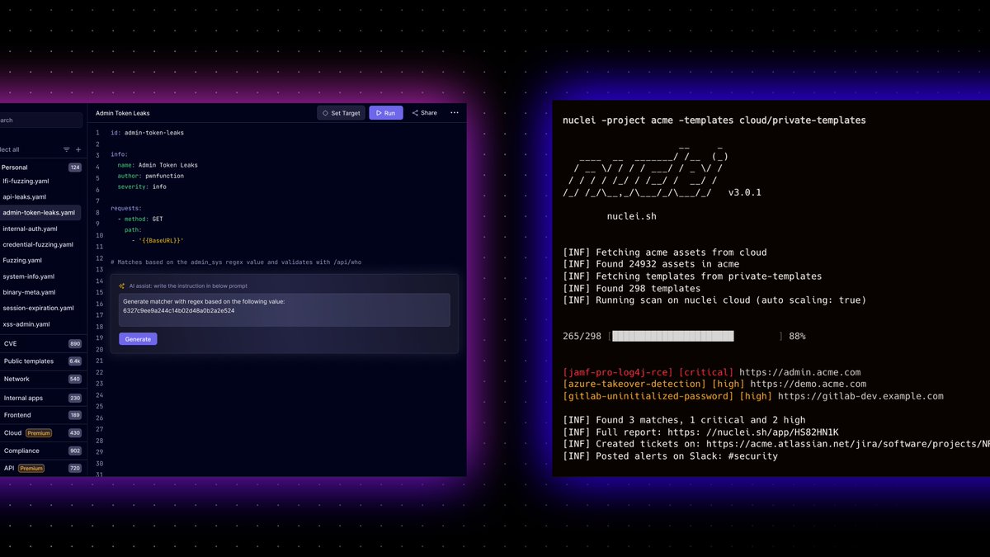990x557 pixels.
Task: Click the AI assist sparkle icon
Action: pyautogui.click(x=122, y=286)
